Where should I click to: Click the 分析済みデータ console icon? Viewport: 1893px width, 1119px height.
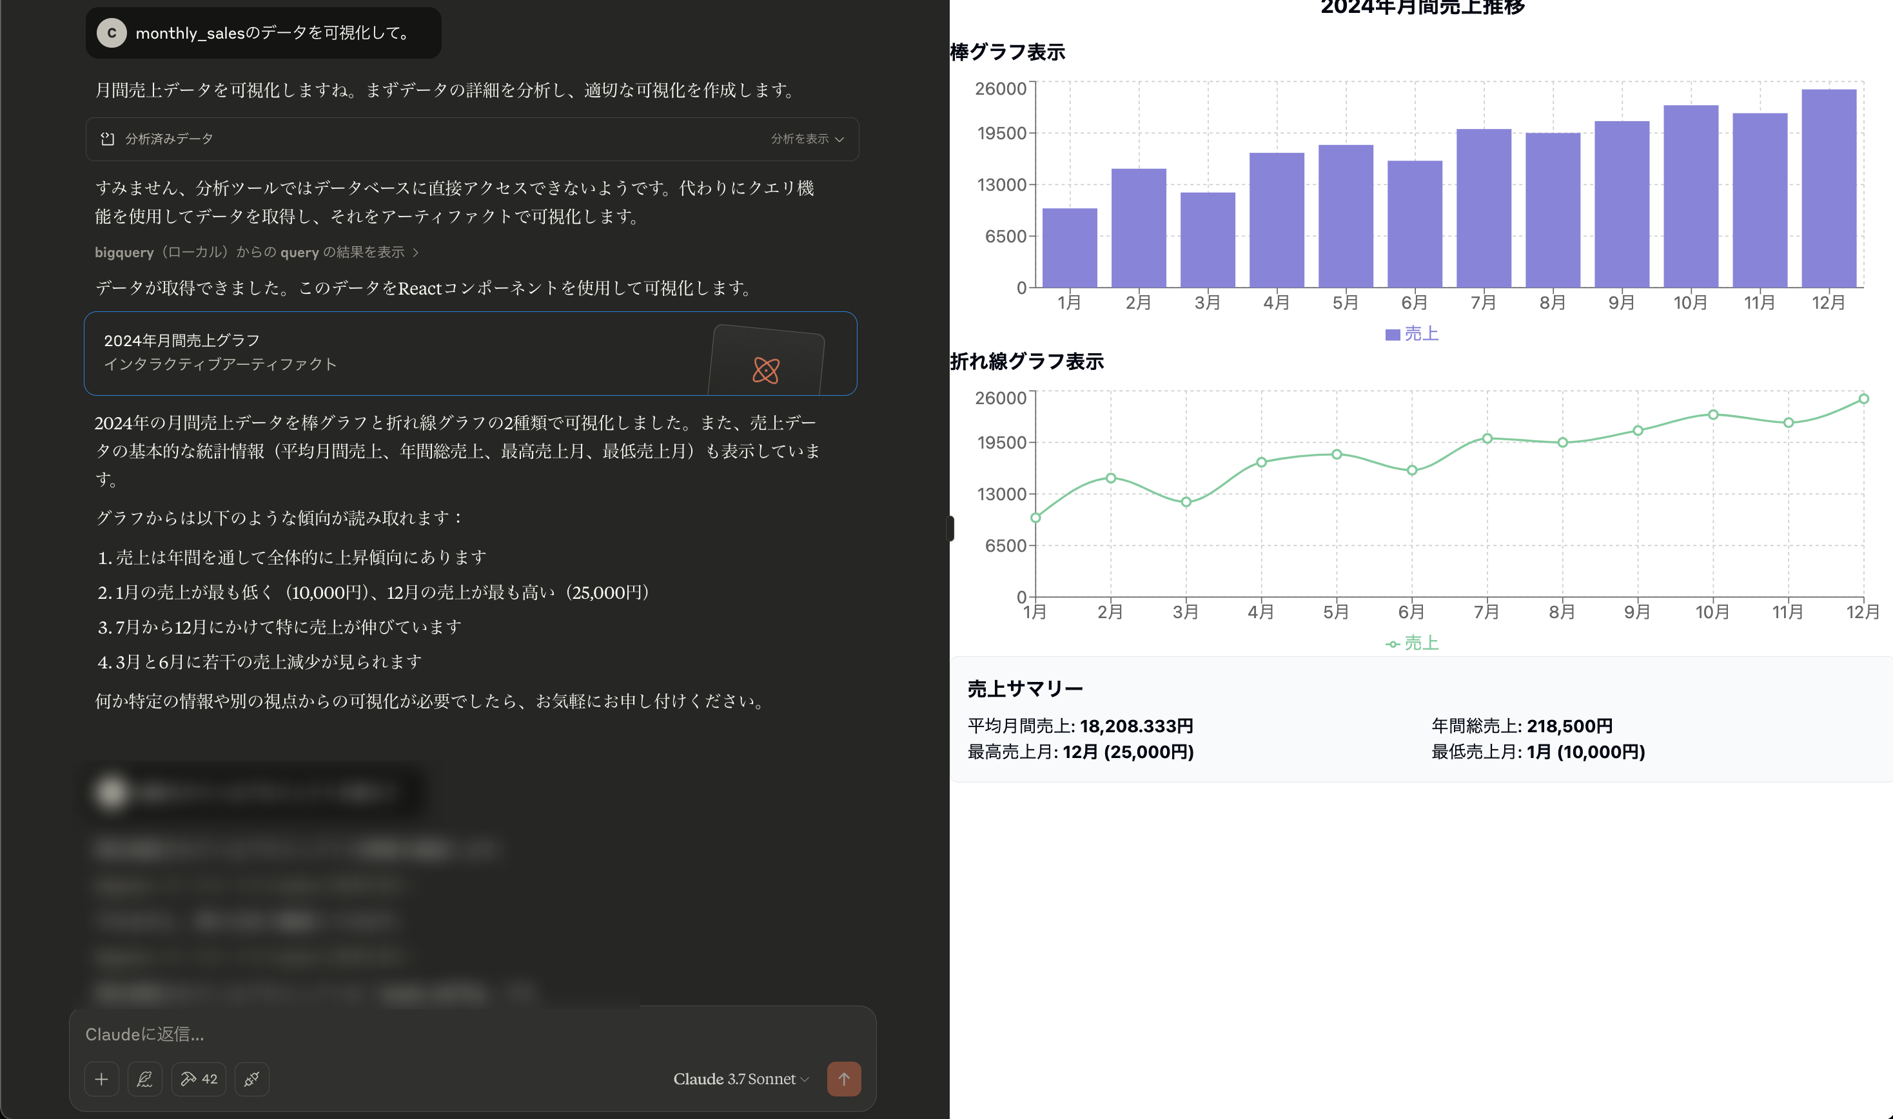point(108,139)
